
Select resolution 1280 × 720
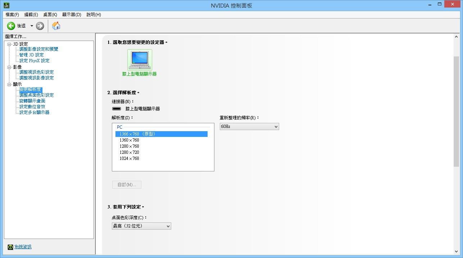coord(161,152)
